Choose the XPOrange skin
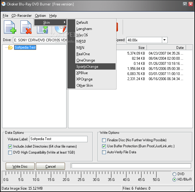 [x=95, y=79]
